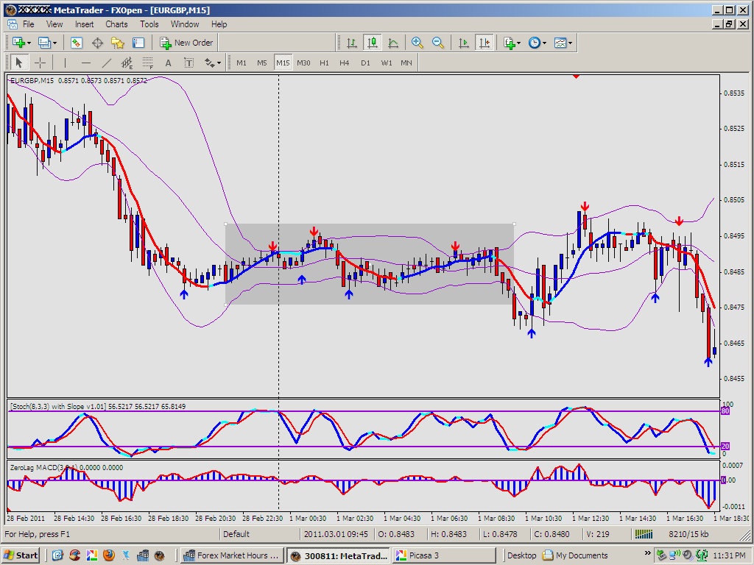Switch chart to bar chart mode
Viewport: 754px width, 565px height.
tap(352, 43)
